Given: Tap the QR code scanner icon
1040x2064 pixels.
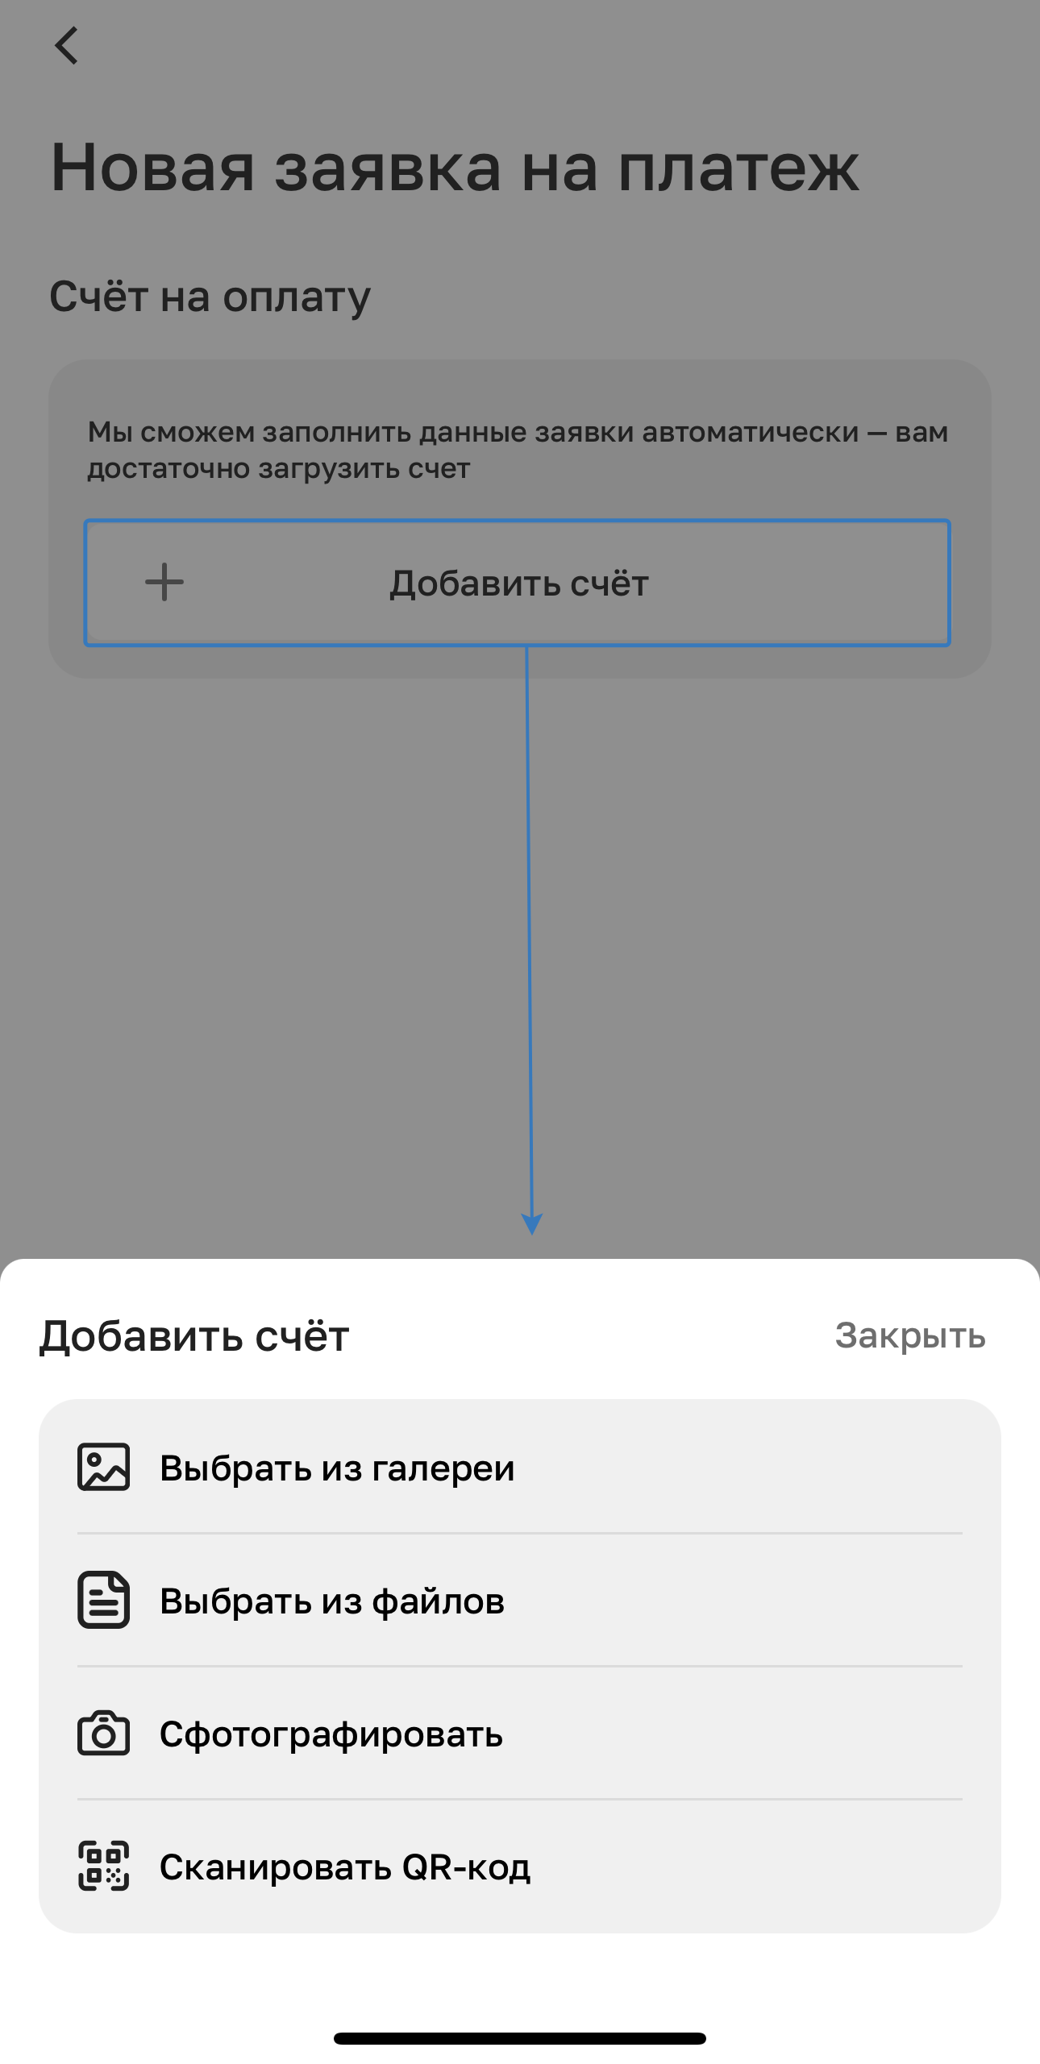Looking at the screenshot, I should (103, 1866).
